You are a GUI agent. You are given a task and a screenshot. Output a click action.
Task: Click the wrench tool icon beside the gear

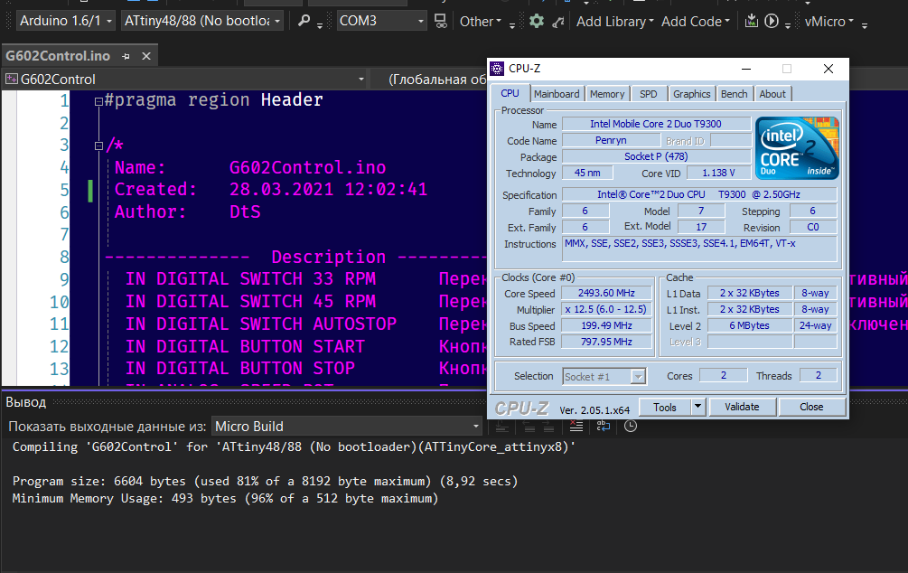558,22
